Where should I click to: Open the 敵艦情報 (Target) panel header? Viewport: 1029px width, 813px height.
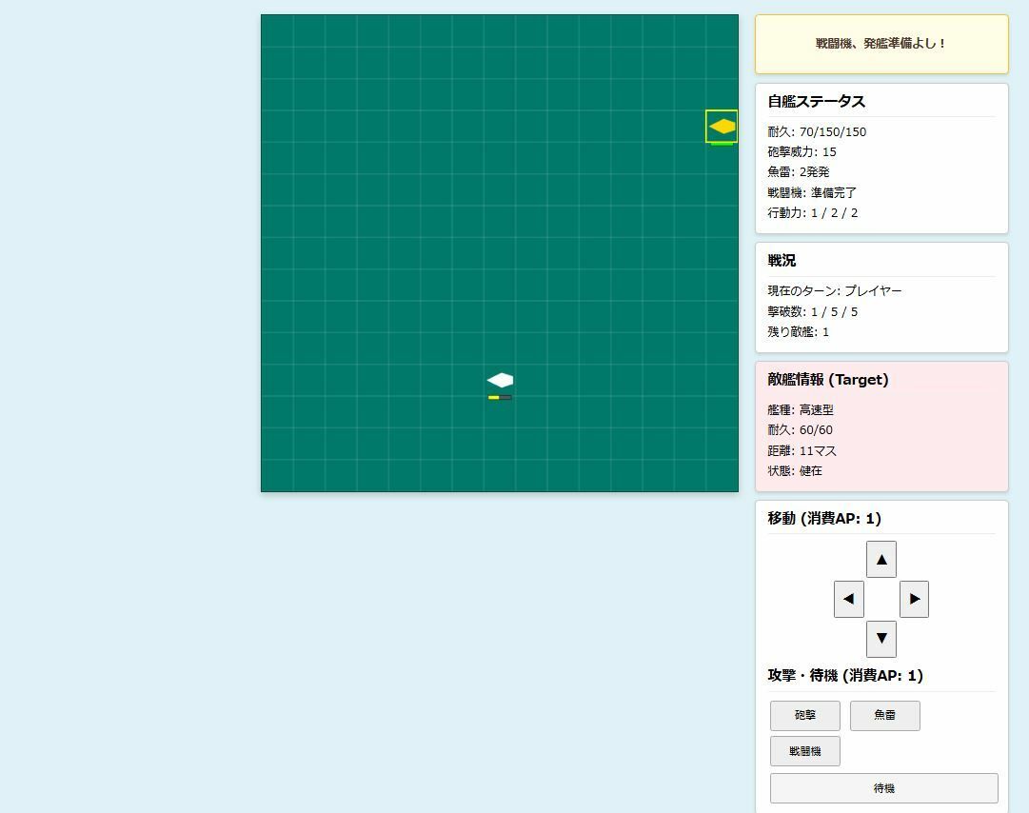coord(826,379)
